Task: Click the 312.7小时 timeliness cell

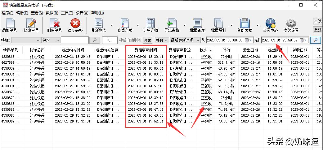Action: point(226,62)
